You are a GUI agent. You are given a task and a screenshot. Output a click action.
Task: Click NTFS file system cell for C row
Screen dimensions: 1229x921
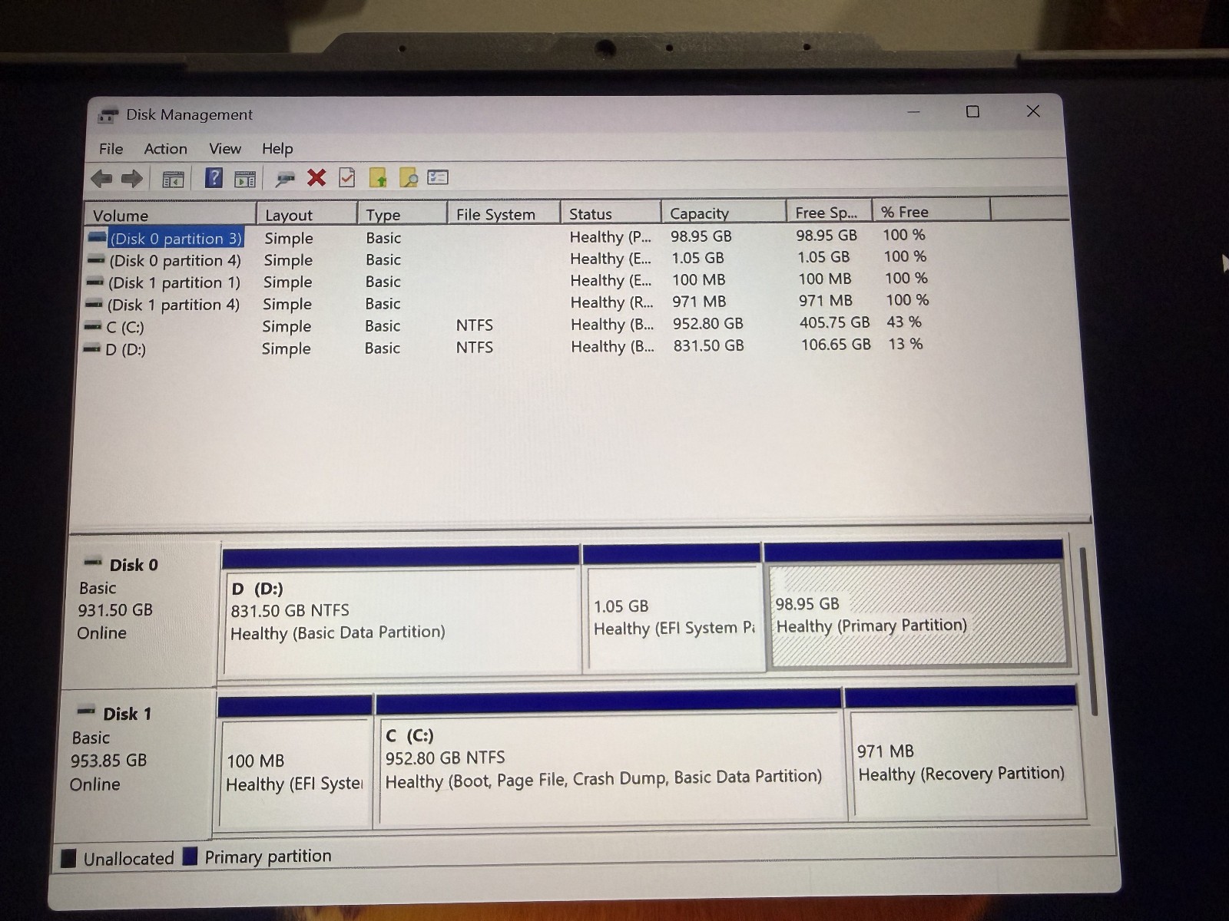coord(475,325)
